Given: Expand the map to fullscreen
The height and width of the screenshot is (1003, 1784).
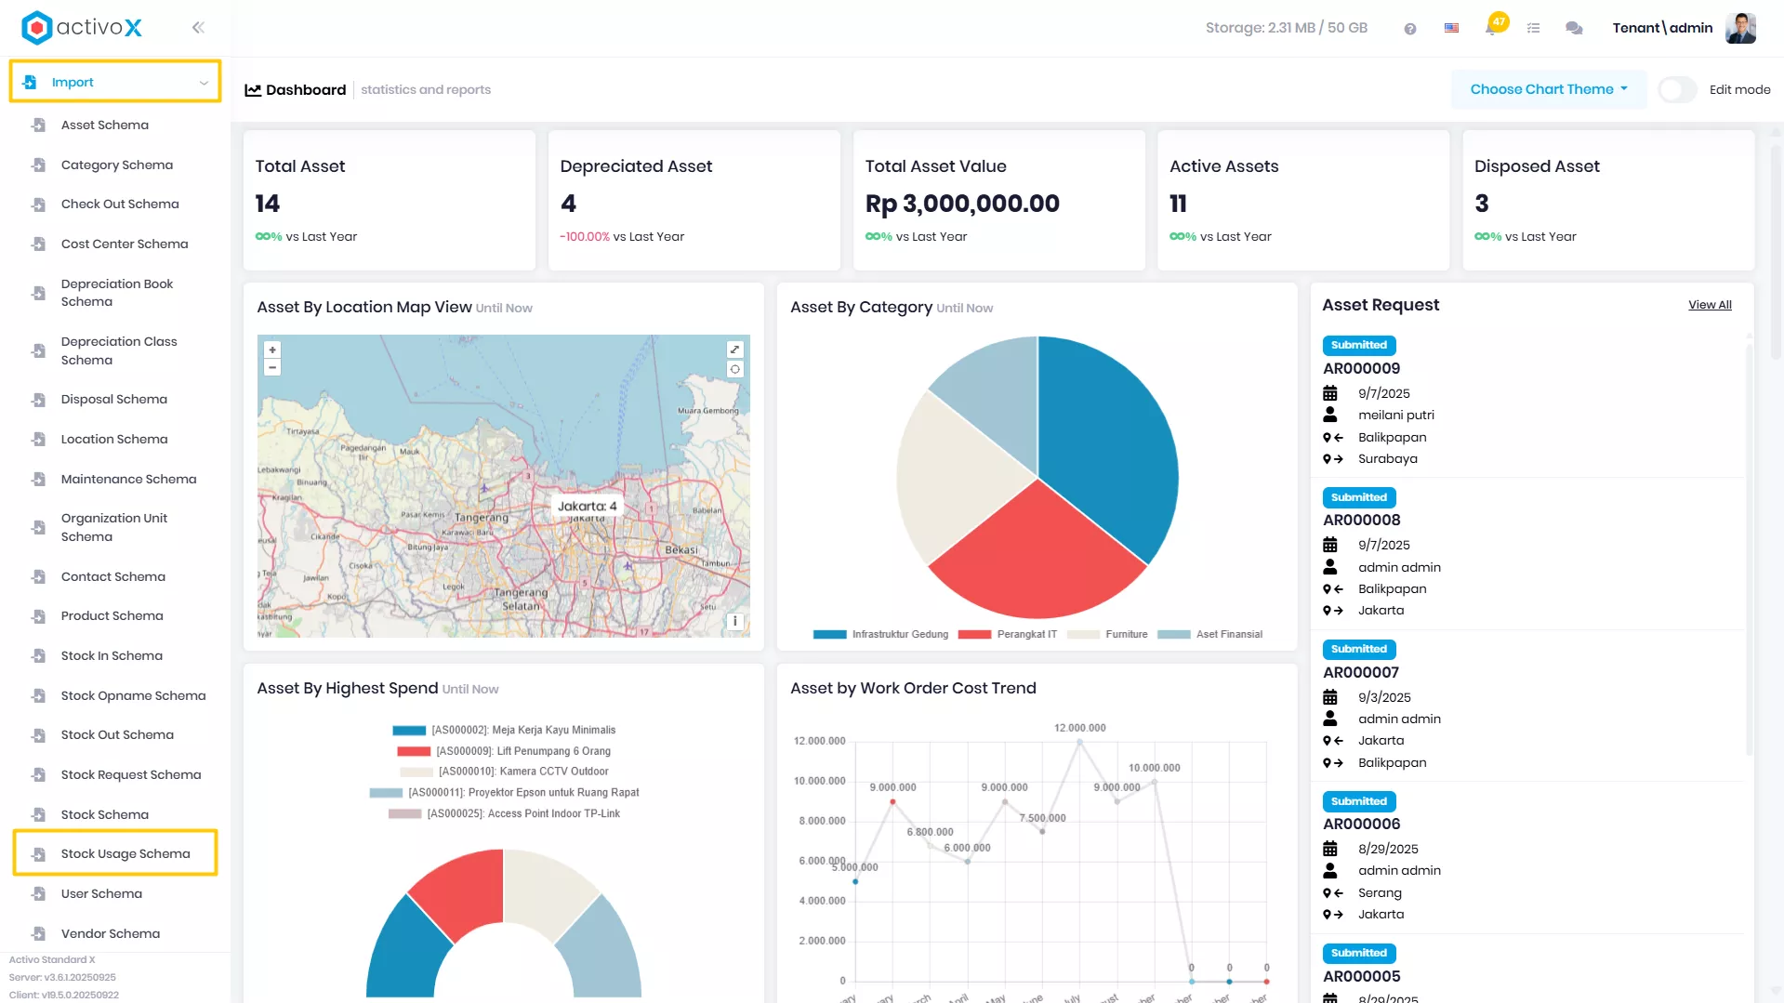Looking at the screenshot, I should [x=735, y=350].
